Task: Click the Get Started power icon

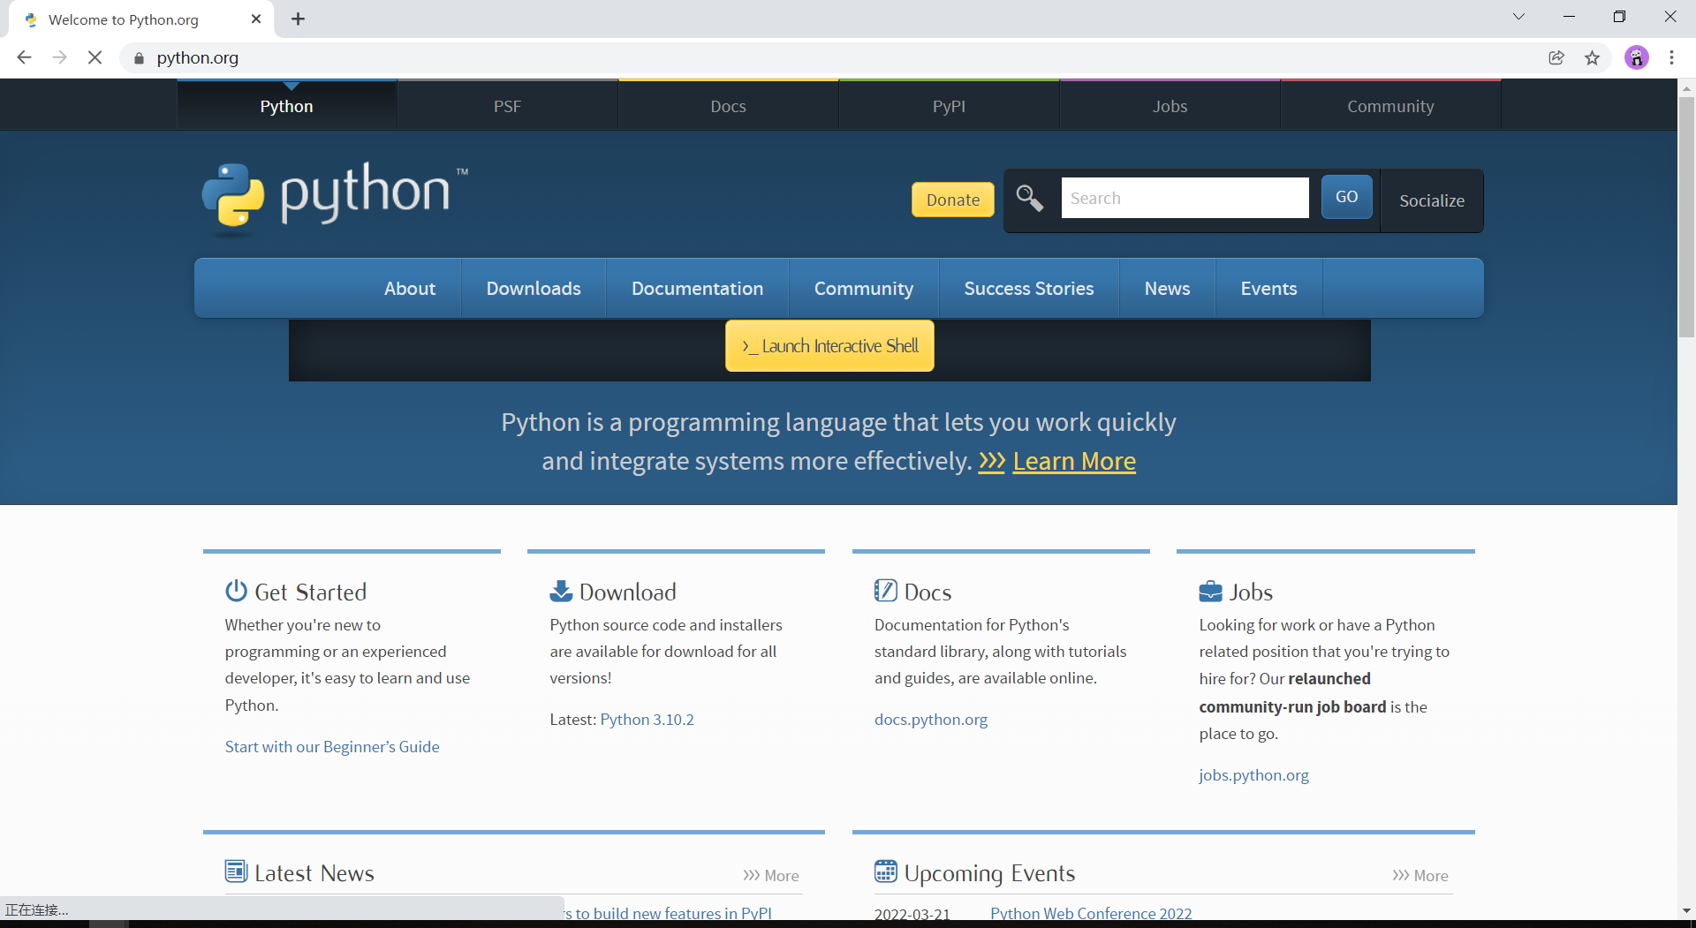Action: point(236,590)
